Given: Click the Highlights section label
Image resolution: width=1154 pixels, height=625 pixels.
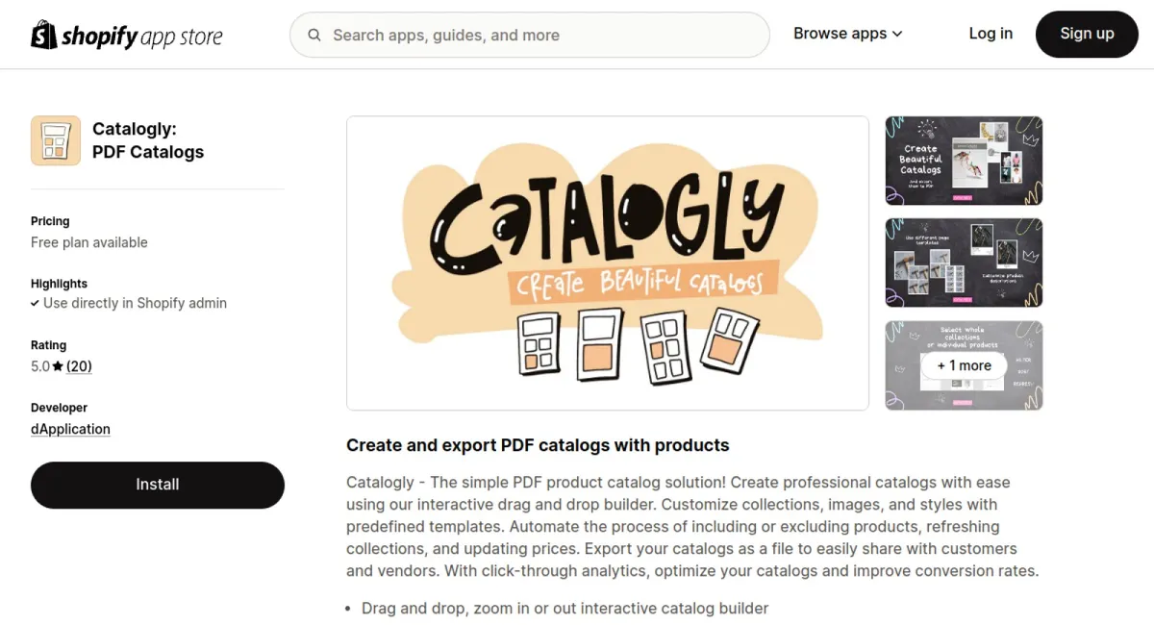Looking at the screenshot, I should [59, 283].
